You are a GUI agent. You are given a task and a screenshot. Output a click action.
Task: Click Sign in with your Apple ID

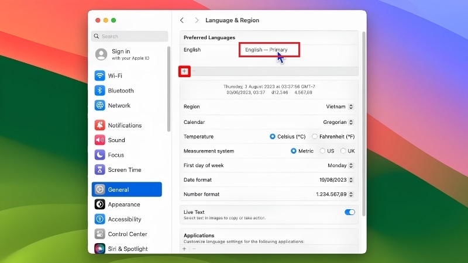coord(130,54)
